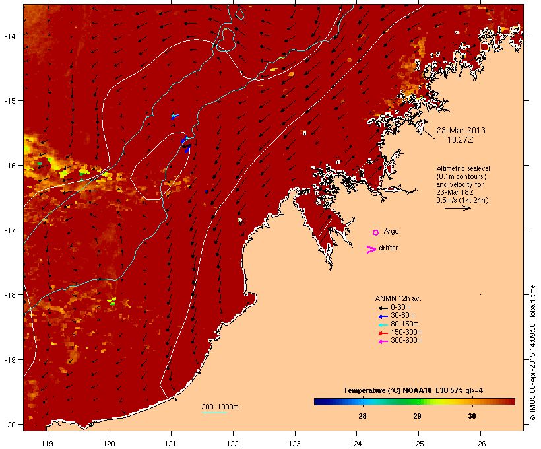
Task: Click latitude axis label -14
Action: 9,36
